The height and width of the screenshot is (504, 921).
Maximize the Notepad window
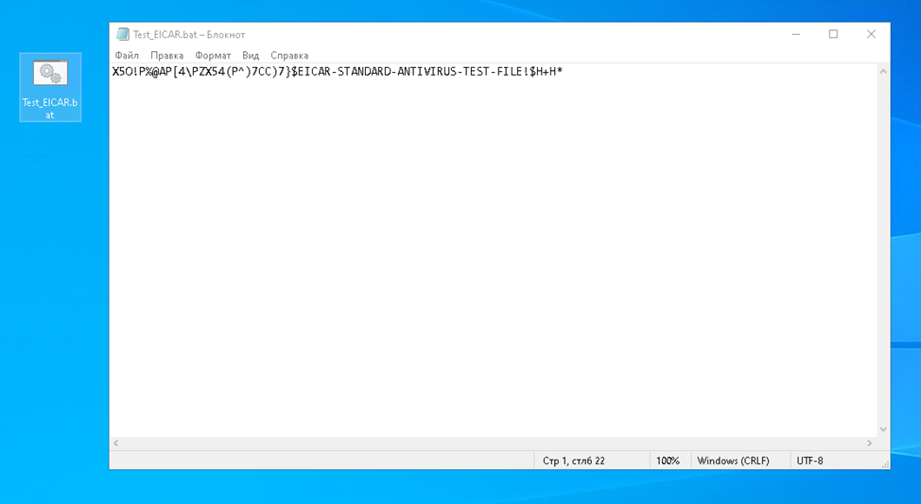pos(833,34)
